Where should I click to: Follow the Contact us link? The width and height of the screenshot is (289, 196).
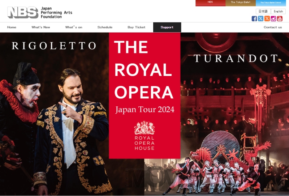pyautogui.click(x=273, y=27)
